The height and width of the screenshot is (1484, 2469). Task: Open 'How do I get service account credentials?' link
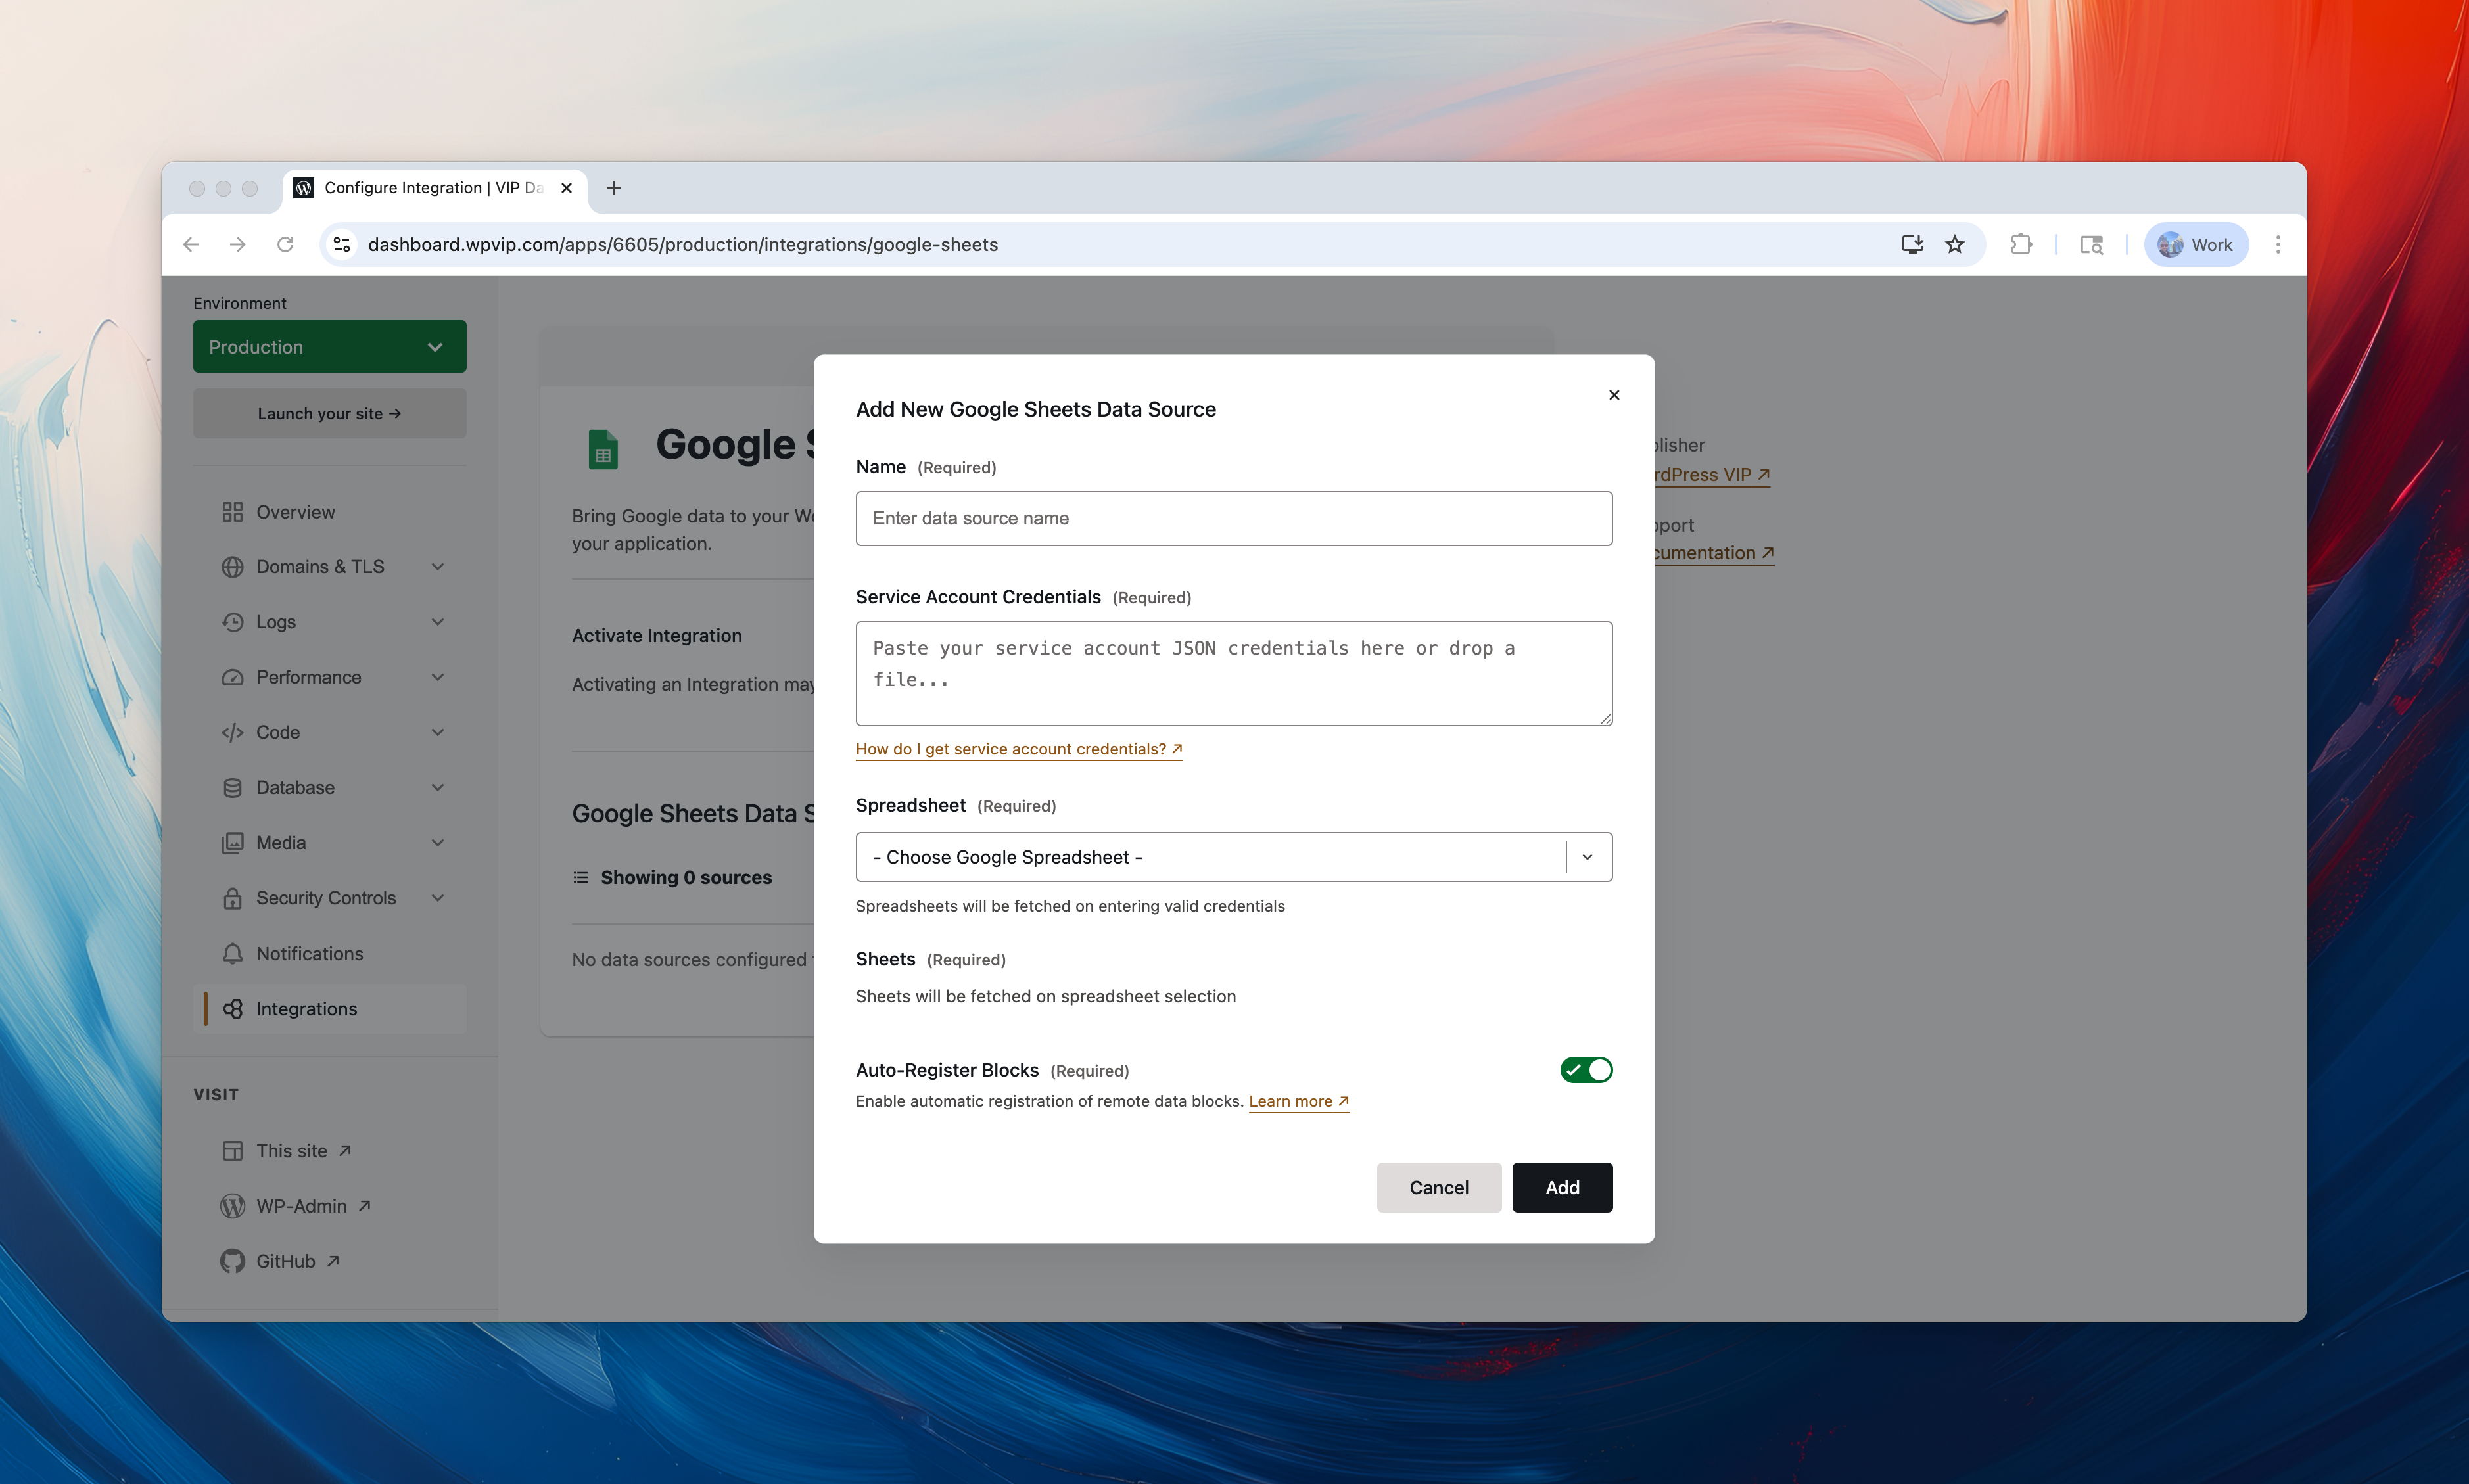[x=1018, y=749]
